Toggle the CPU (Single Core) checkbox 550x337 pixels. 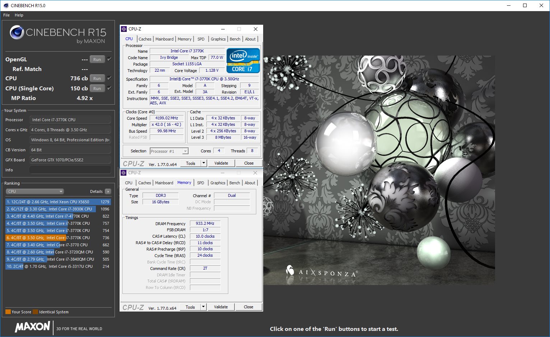click(x=109, y=88)
